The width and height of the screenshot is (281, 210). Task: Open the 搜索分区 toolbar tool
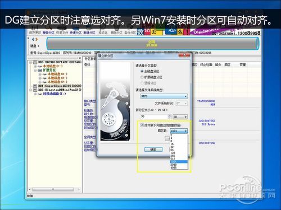(x=48, y=32)
